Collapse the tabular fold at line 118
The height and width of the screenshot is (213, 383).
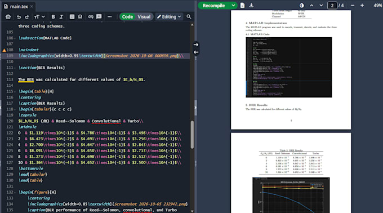[15, 109]
